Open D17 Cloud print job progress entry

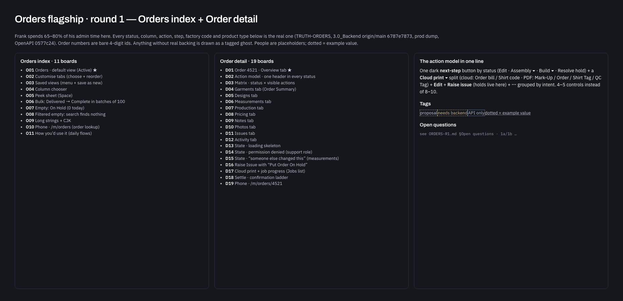point(265,171)
